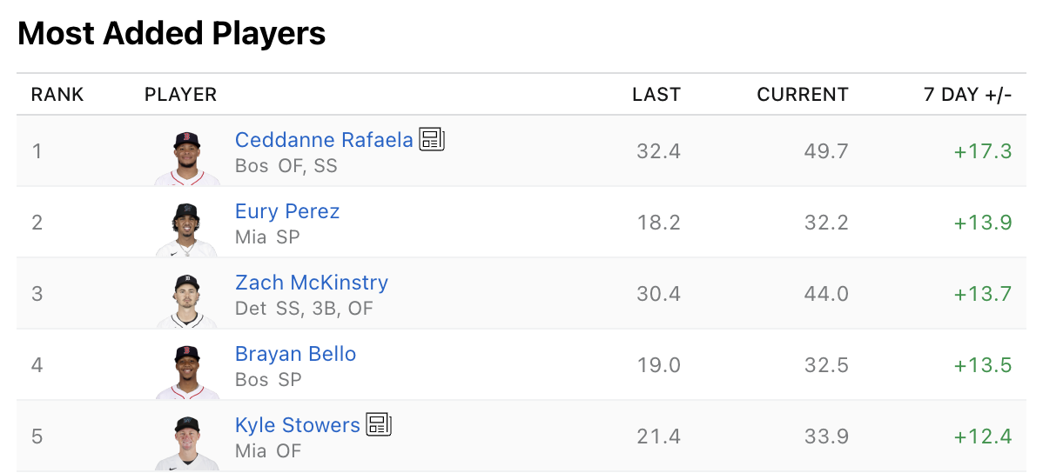
Task: Select the Brayan Bello name link
Action: [x=295, y=354]
